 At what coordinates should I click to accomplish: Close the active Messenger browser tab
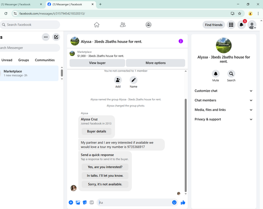(93, 4)
